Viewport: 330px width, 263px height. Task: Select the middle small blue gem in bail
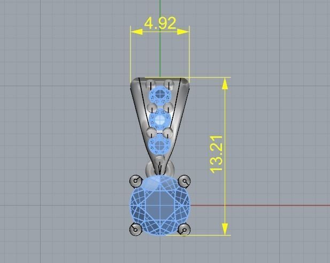160,120
